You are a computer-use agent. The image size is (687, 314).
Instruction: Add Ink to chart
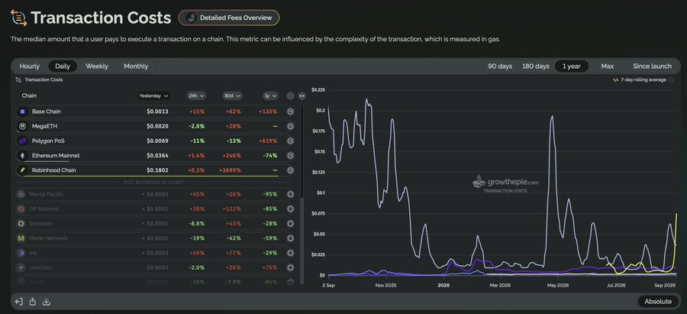pyautogui.click(x=290, y=253)
